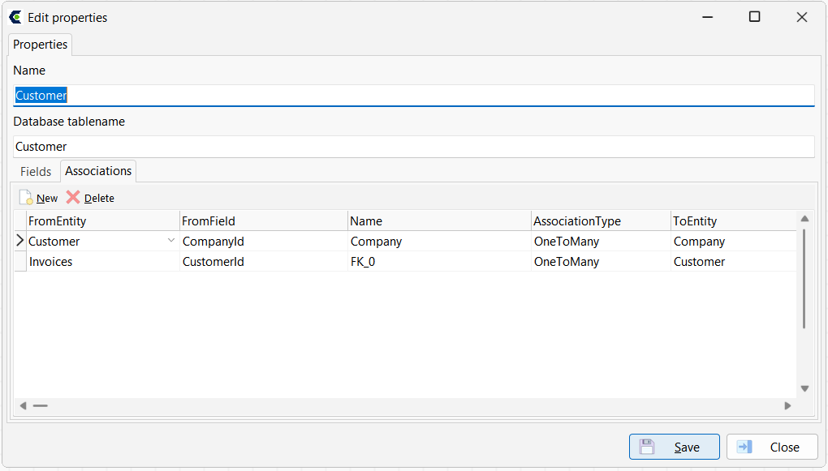
Task: Select OneToMany cell in the Customer row
Action: [x=601, y=241]
